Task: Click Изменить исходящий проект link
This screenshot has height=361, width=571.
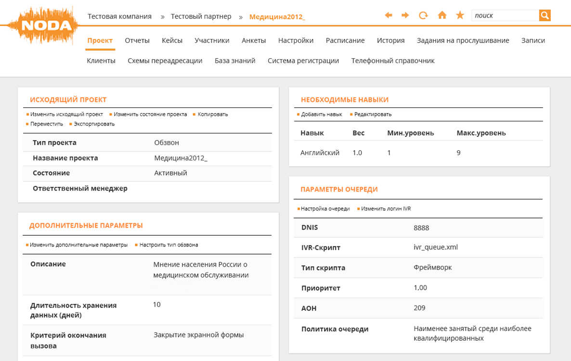Action: click(66, 114)
